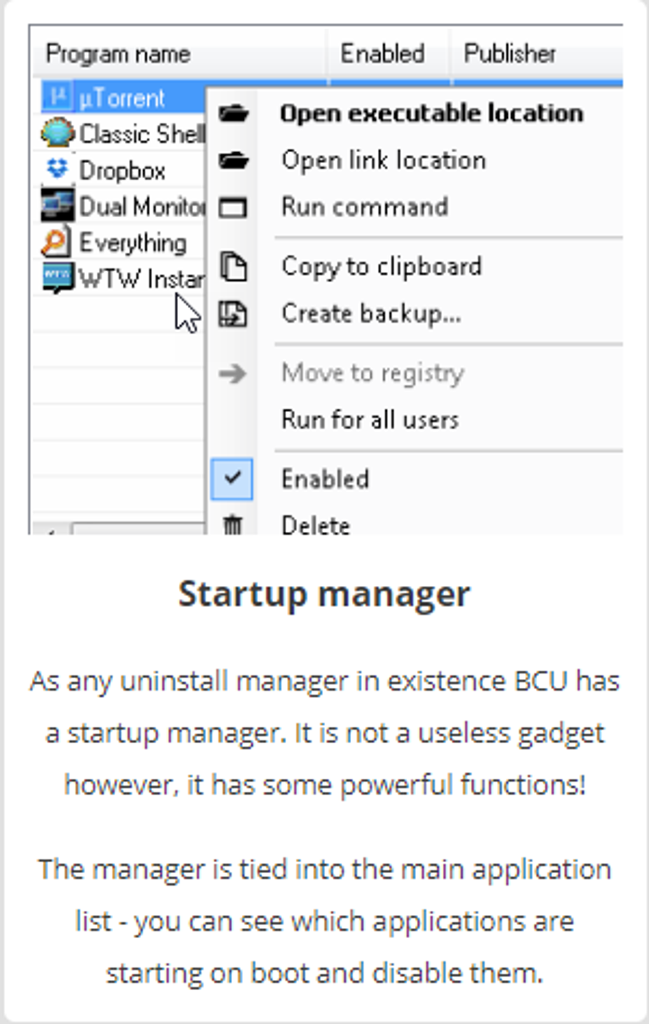Select Run command from context menu

[365, 207]
